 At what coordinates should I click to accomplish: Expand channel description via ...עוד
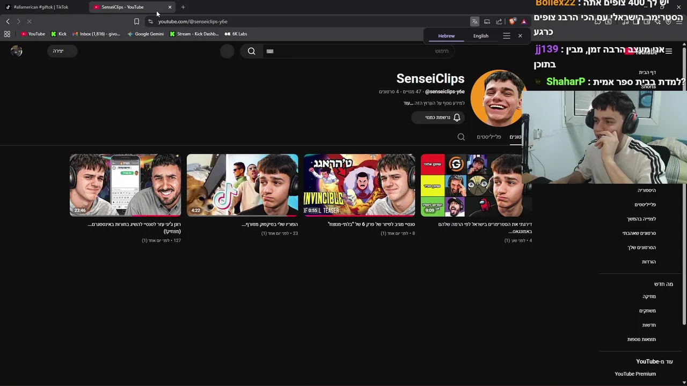point(407,103)
